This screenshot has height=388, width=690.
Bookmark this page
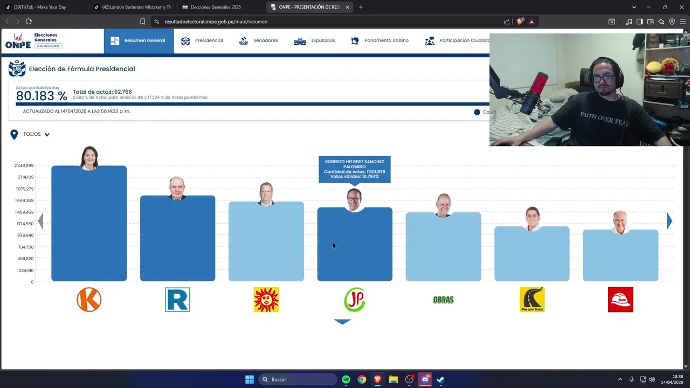(142, 22)
